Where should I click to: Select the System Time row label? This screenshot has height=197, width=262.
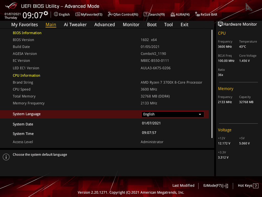tap(23, 134)
